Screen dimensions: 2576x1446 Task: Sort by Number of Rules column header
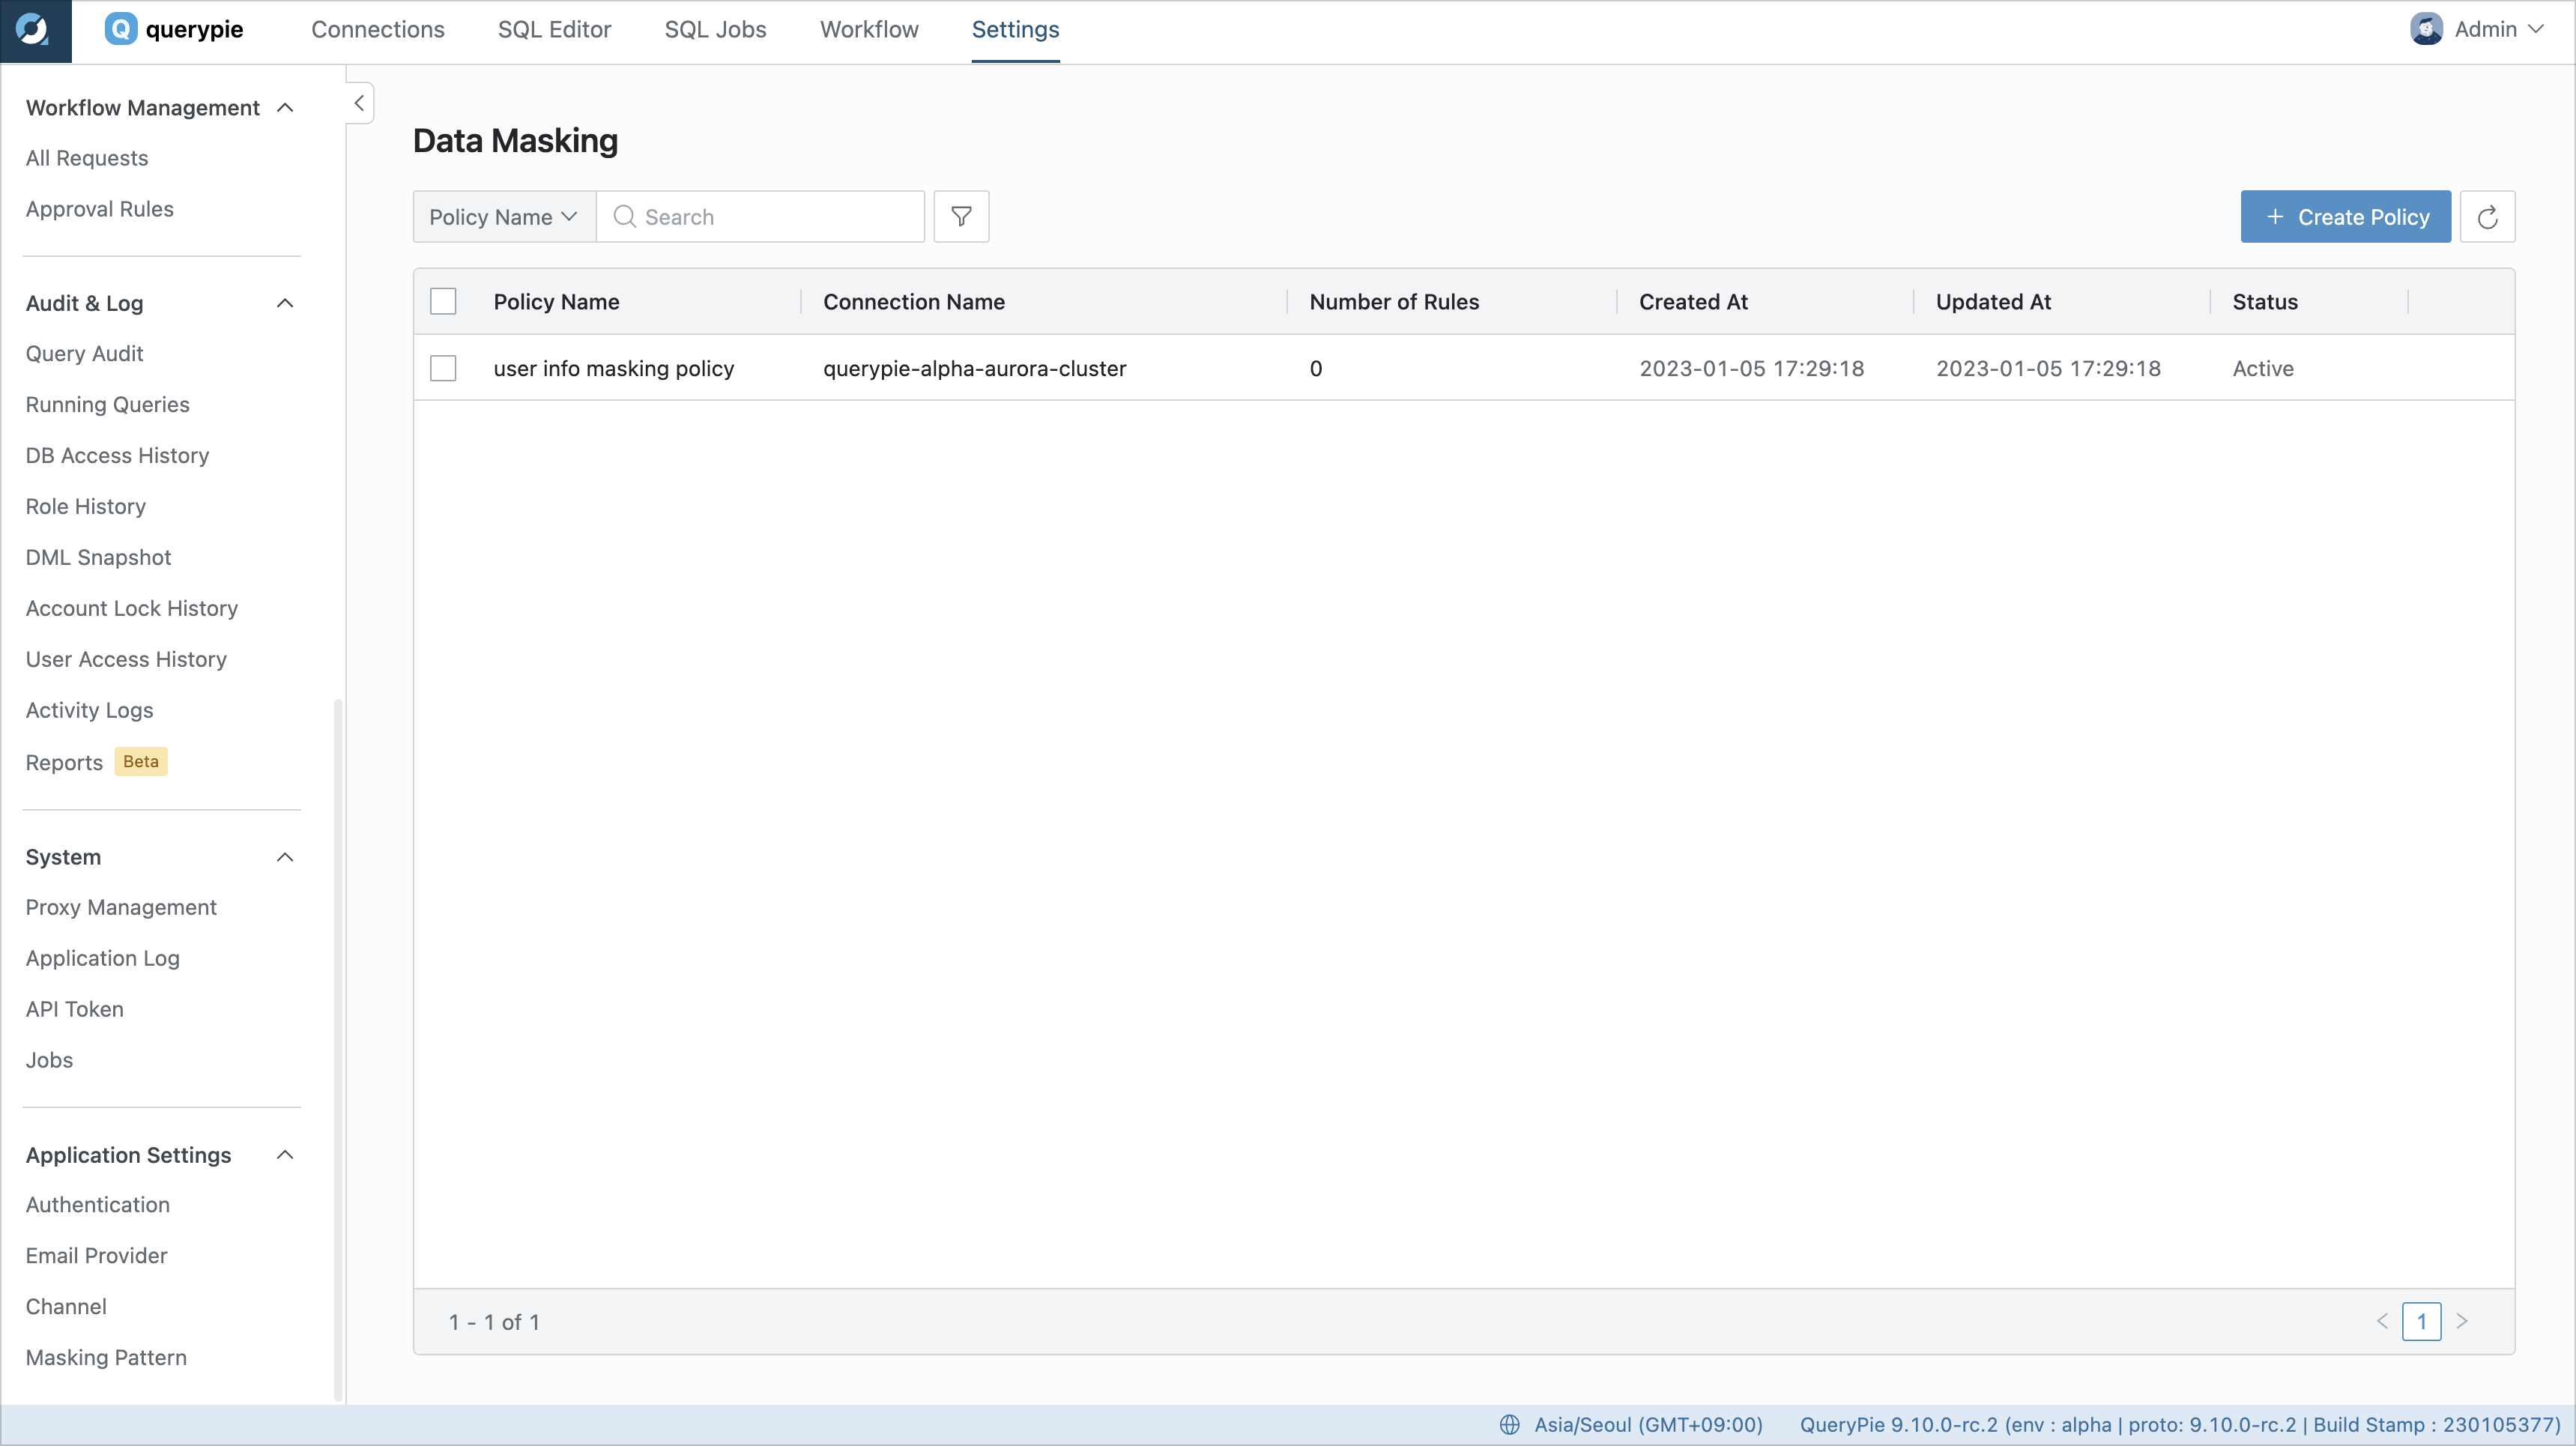1394,301
